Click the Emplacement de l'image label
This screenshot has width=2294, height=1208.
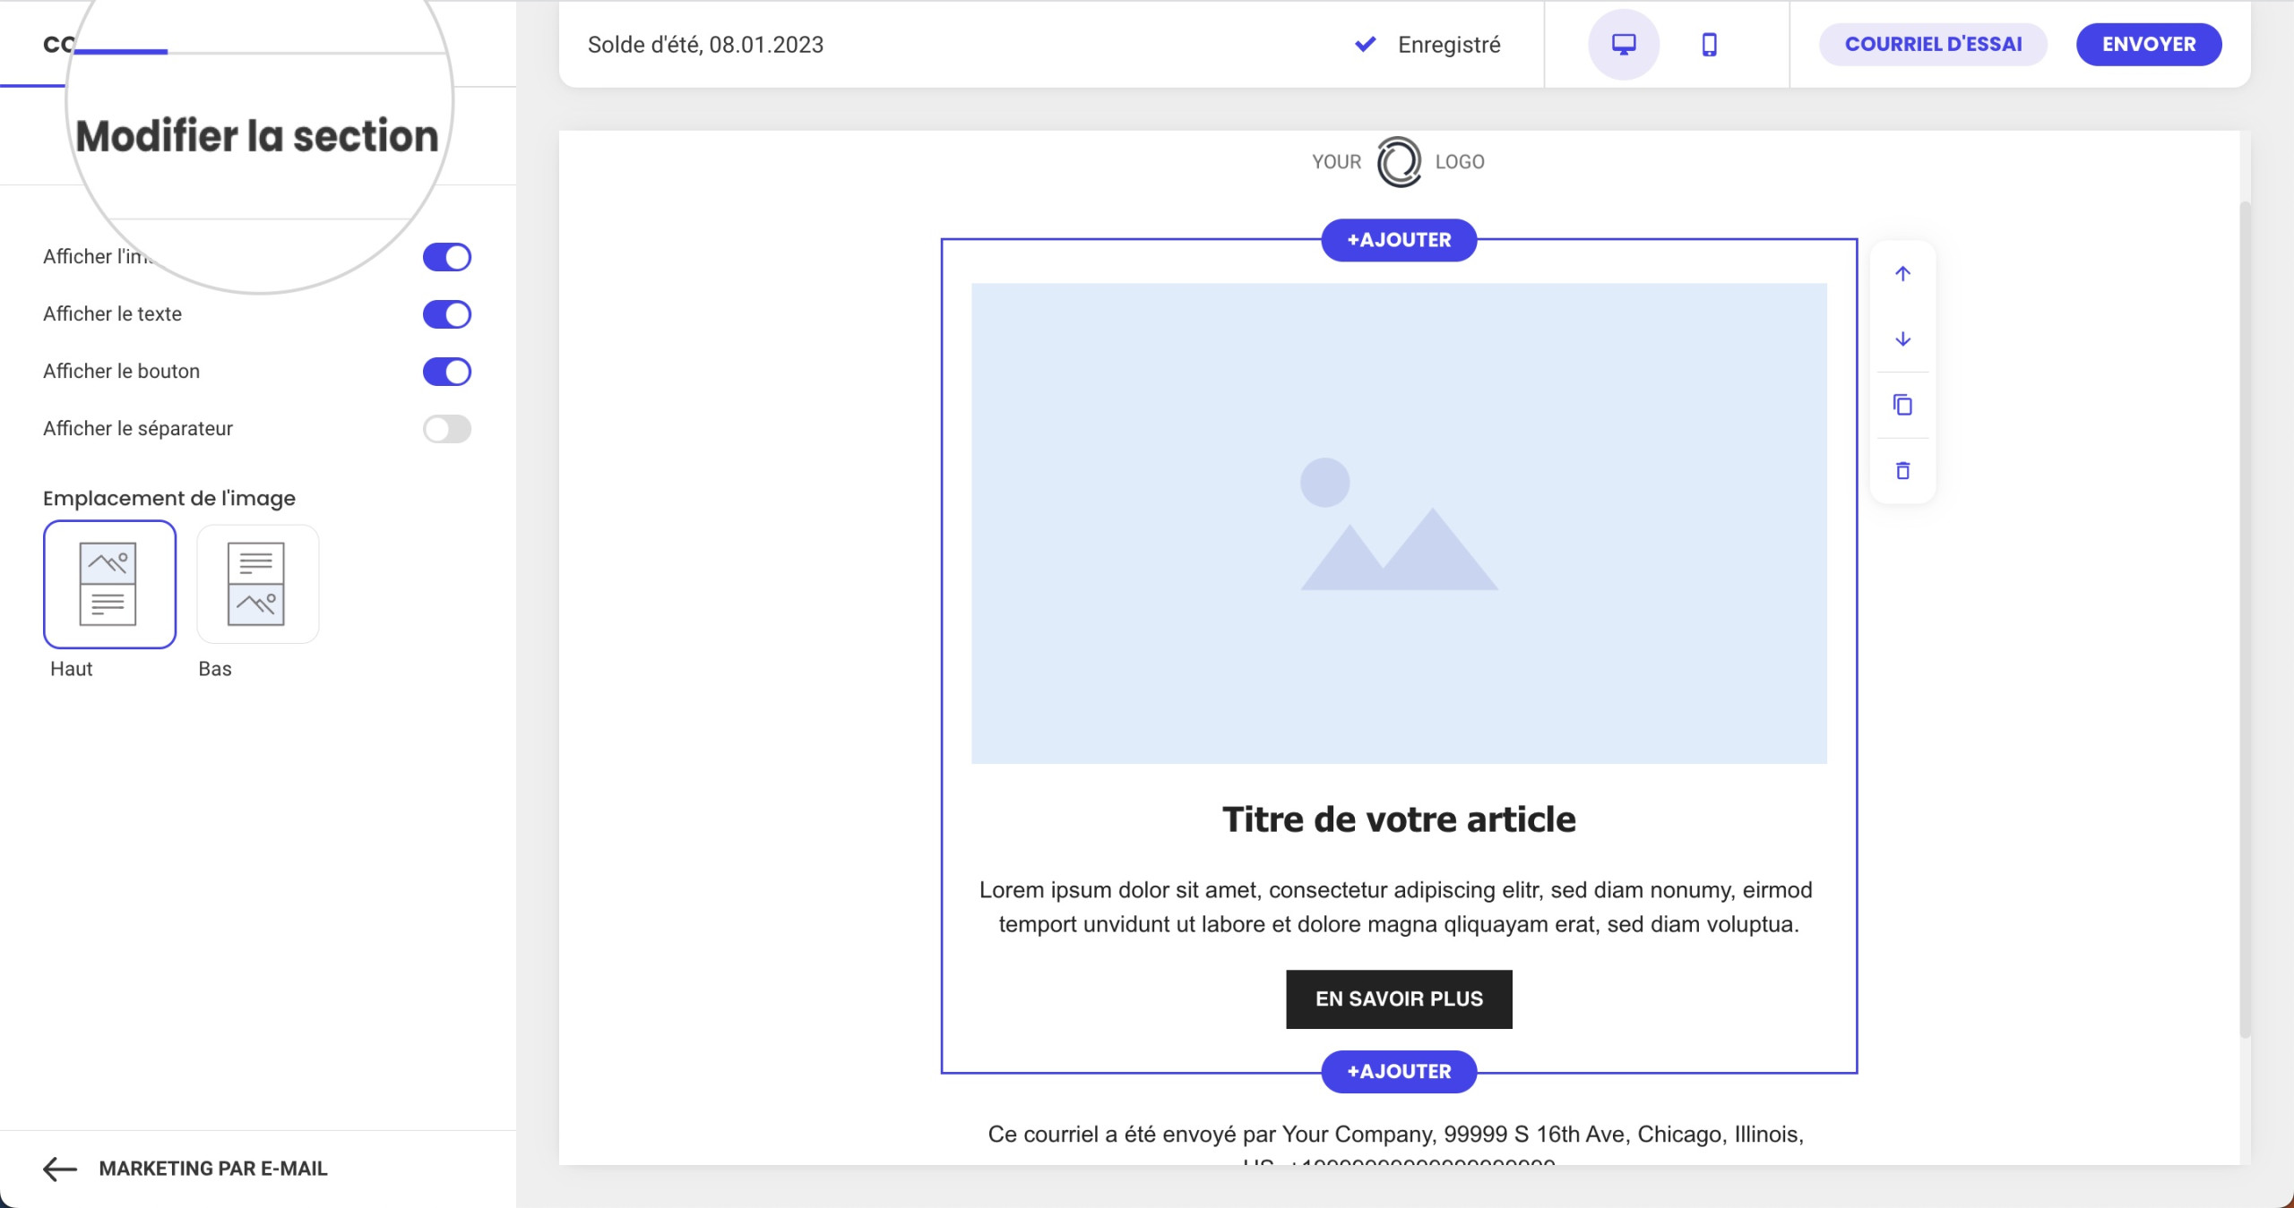169,498
